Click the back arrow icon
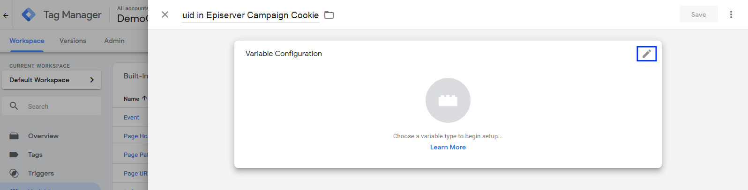 pyautogui.click(x=6, y=15)
